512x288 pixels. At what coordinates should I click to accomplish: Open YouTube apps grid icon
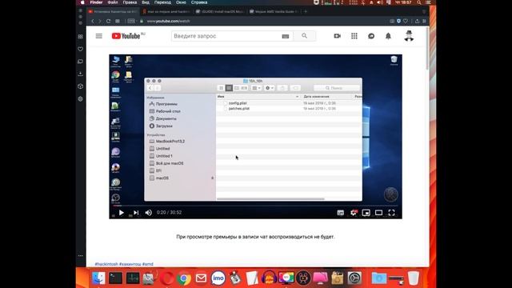click(x=354, y=36)
